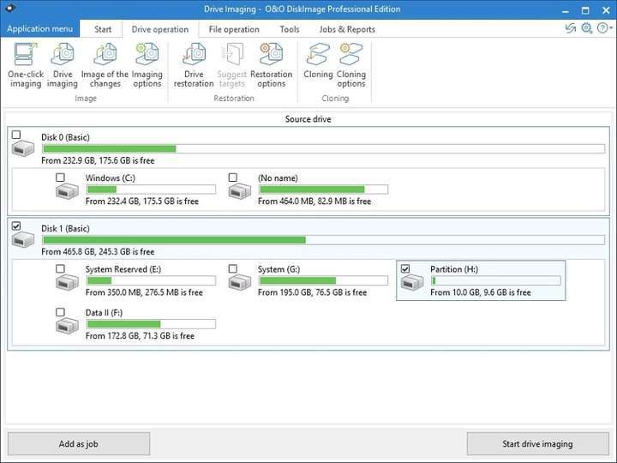Uncheck the Partition (H:) checkbox
This screenshot has width=617, height=463.
click(405, 268)
